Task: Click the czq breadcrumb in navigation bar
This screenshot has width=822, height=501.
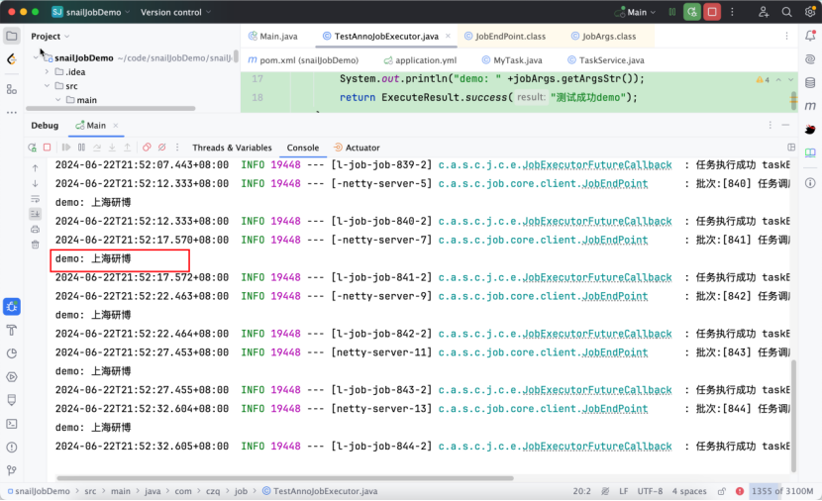Action: pyautogui.click(x=213, y=491)
